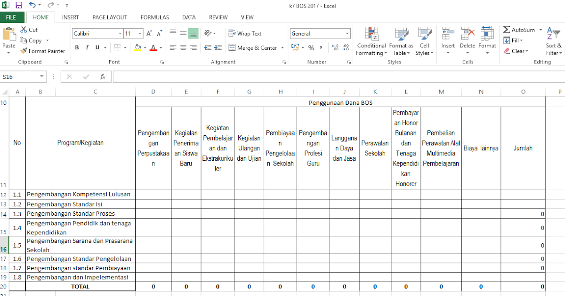Toggle underline formatting
The image size is (565, 296).
pos(97,47)
